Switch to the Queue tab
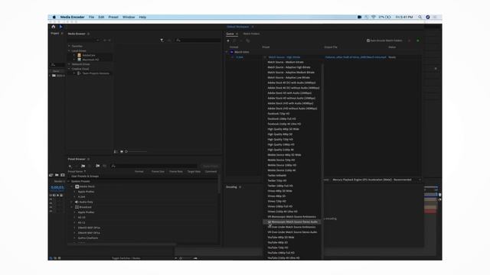The width and height of the screenshot is (490, 275). (230, 34)
